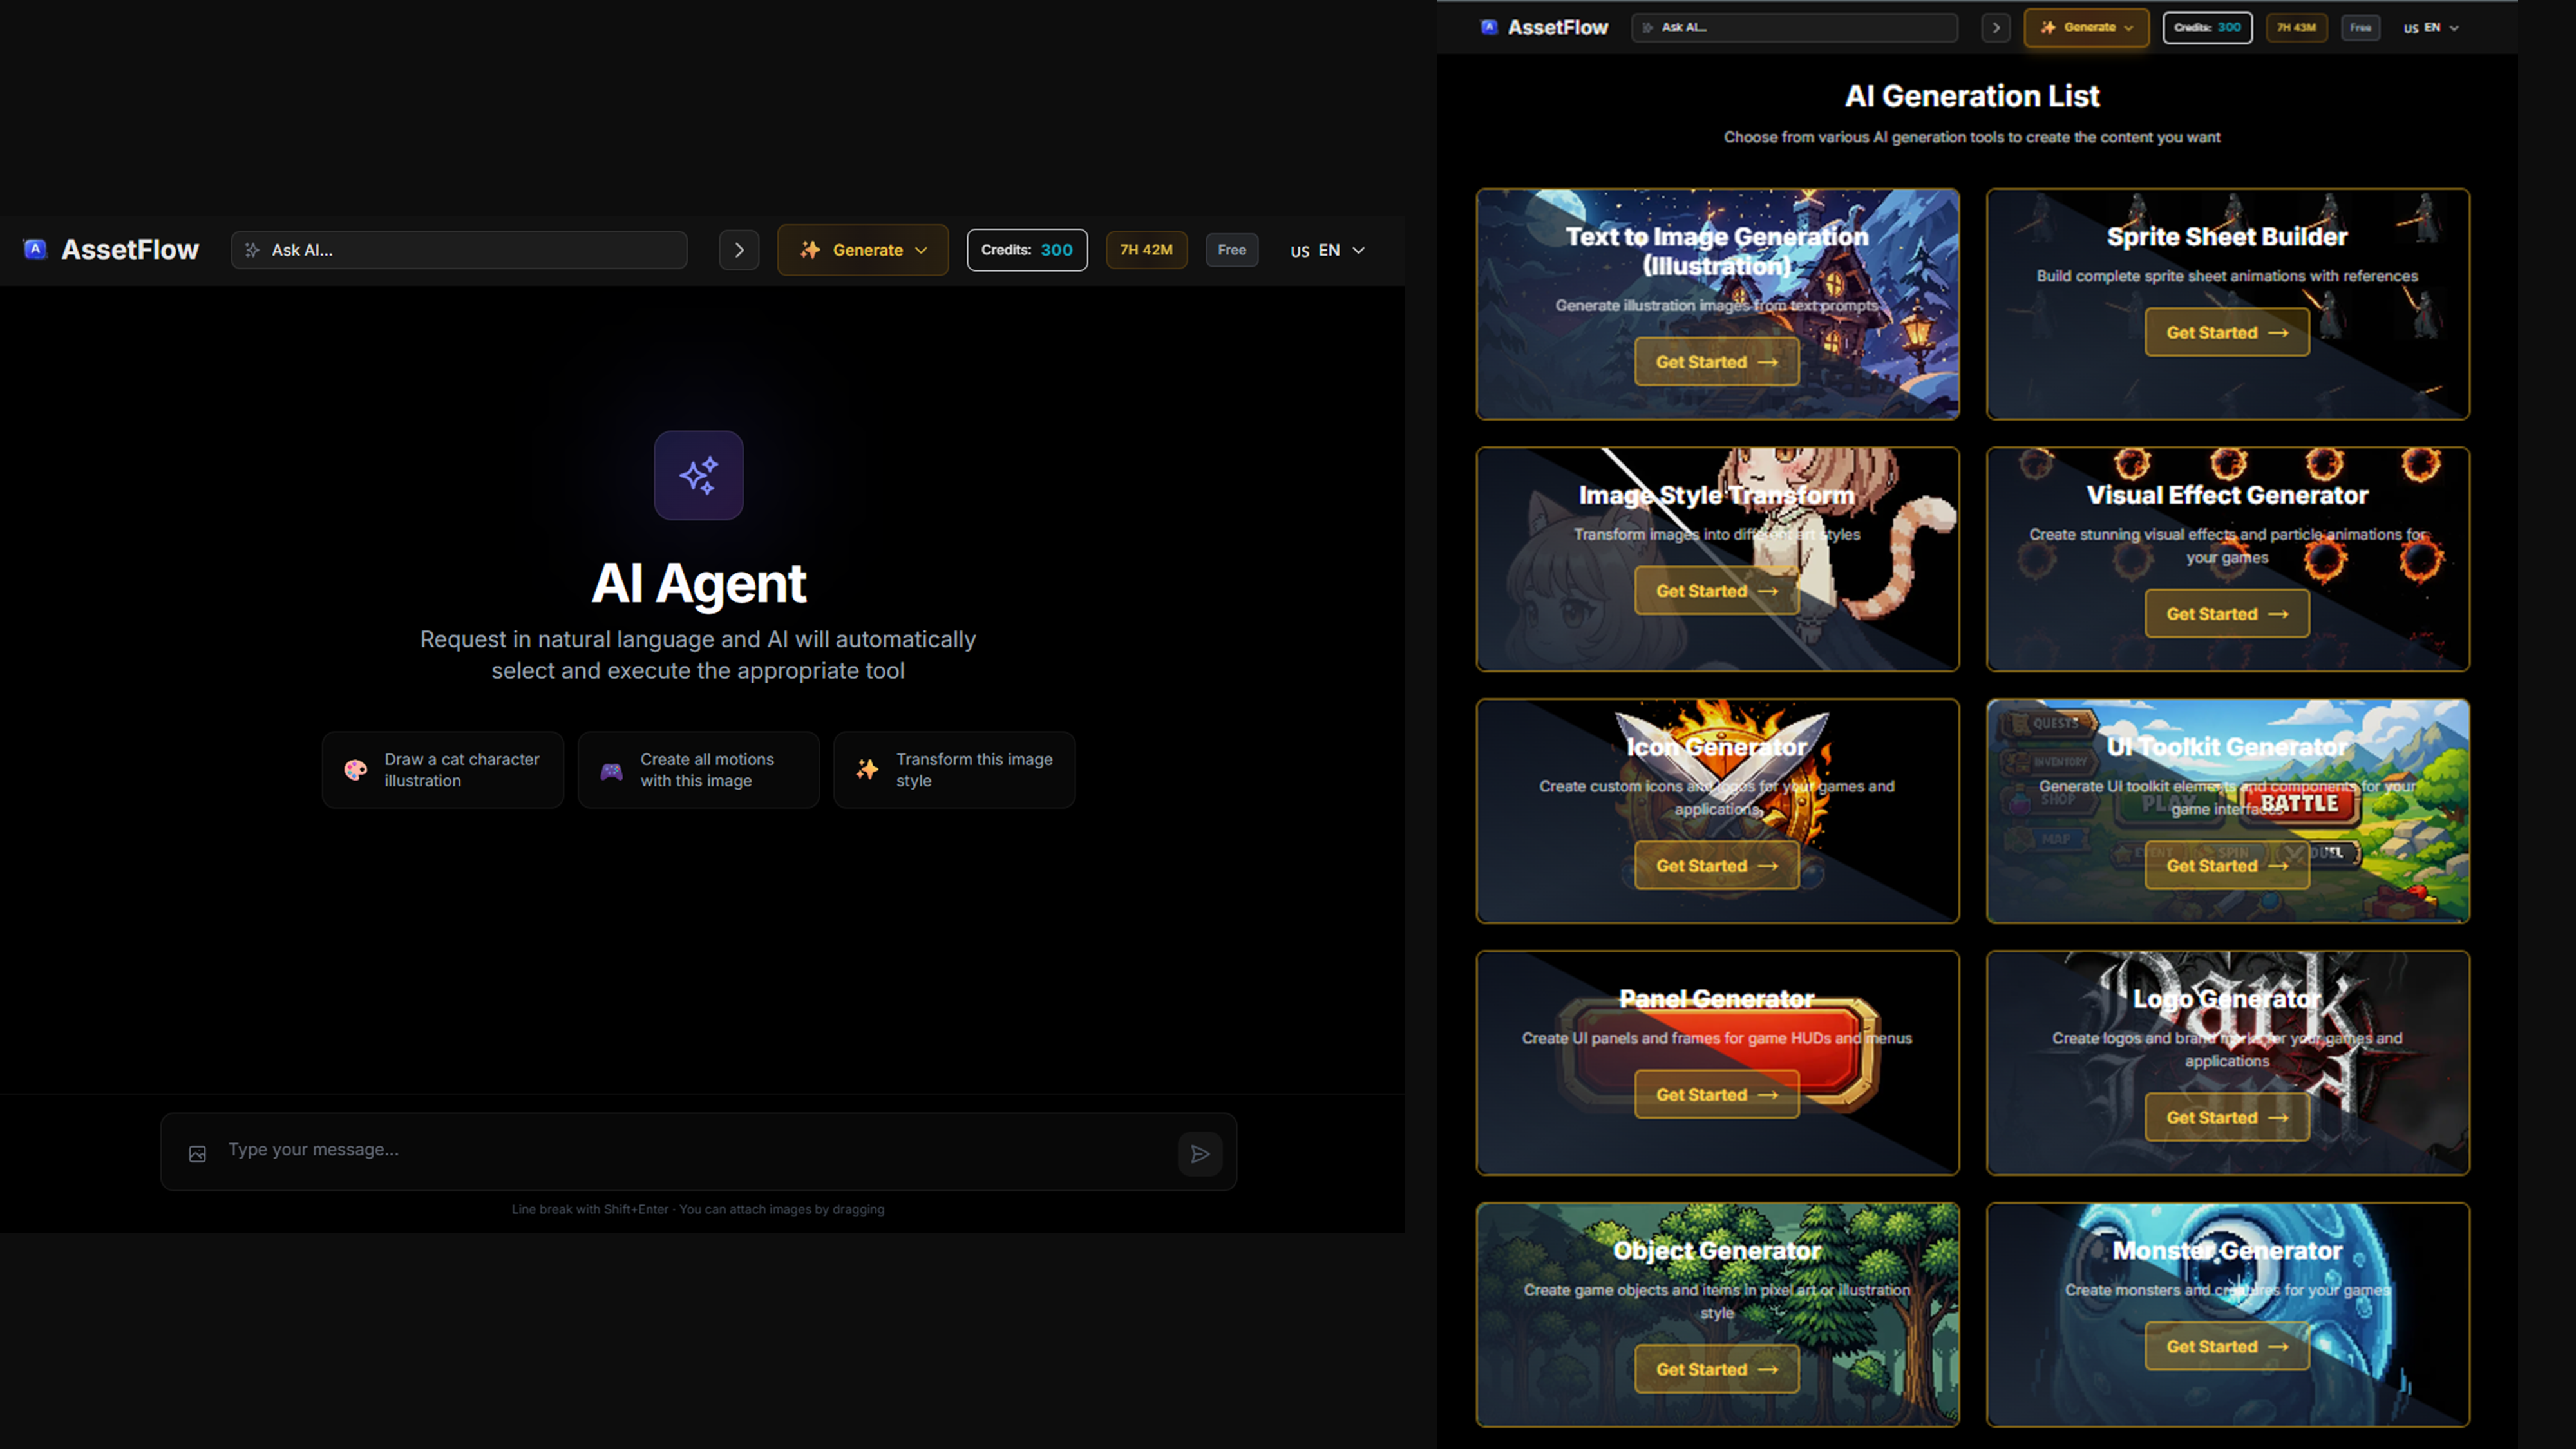This screenshot has height=1449, width=2576.
Task: Click the AssetFlow logo icon in left header
Action: [35, 249]
